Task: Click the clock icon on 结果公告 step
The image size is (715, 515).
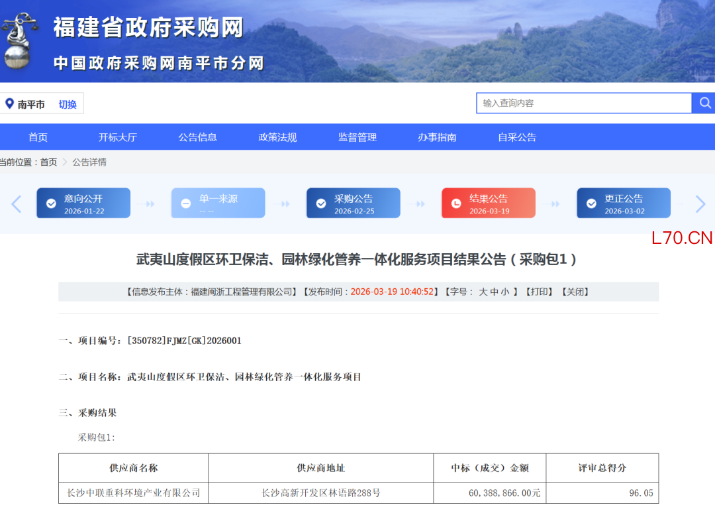Action: pyautogui.click(x=456, y=203)
